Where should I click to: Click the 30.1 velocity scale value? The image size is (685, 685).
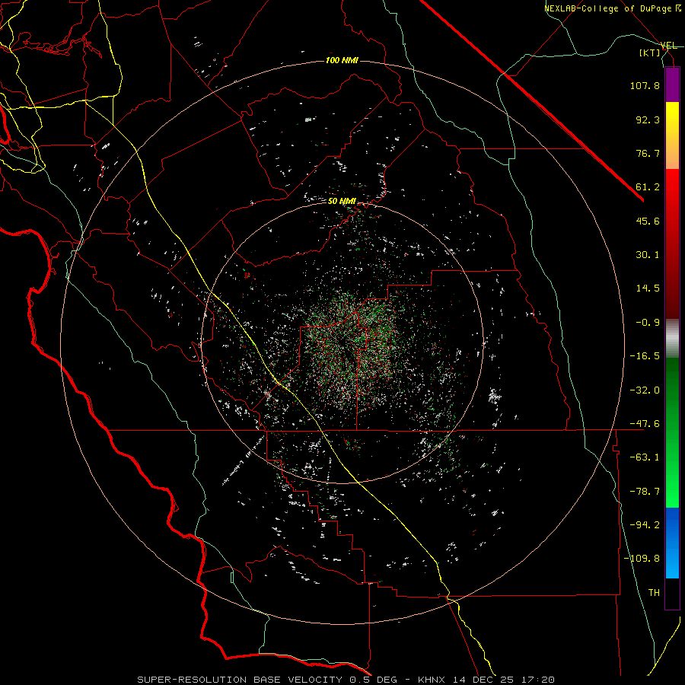(x=648, y=255)
